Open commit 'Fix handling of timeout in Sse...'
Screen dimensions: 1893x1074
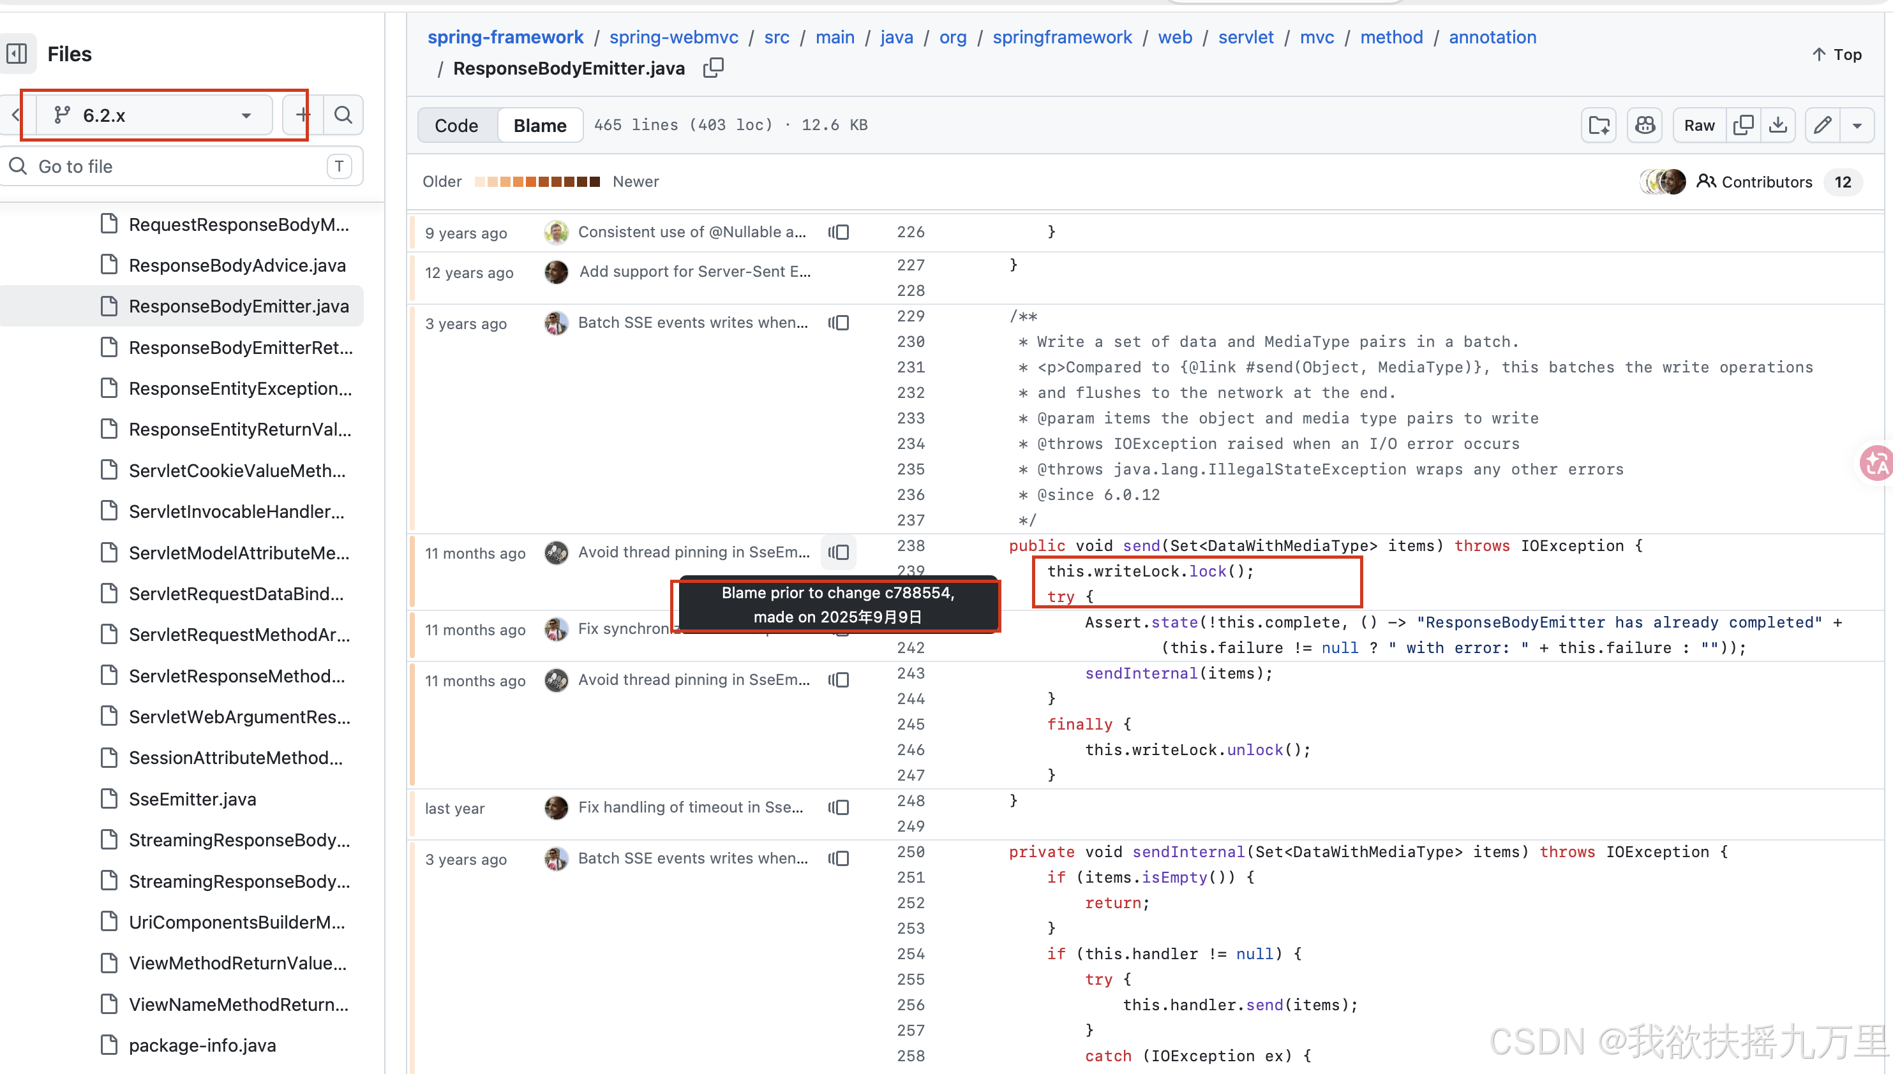[691, 807]
